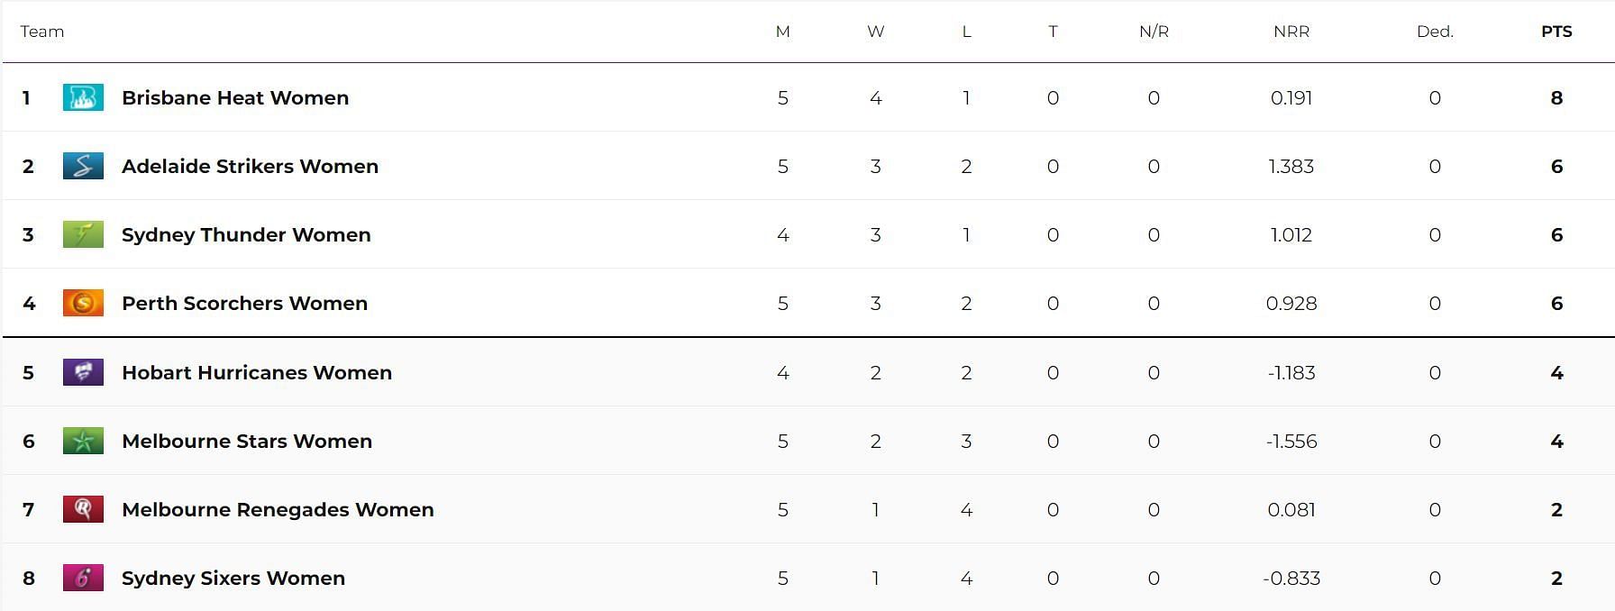Select the Sydney Thunder Women team name

point(246,234)
